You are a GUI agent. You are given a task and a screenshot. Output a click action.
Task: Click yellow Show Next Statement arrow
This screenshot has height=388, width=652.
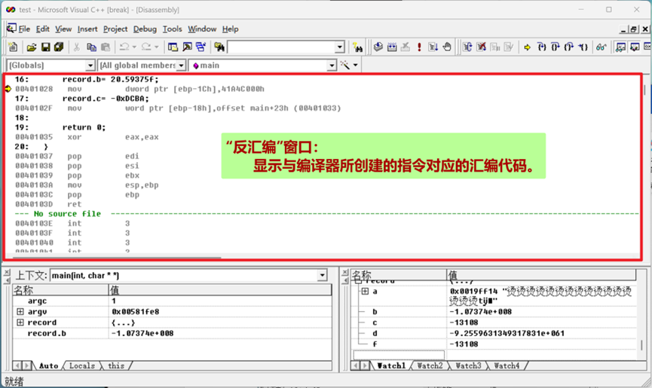pos(528,47)
